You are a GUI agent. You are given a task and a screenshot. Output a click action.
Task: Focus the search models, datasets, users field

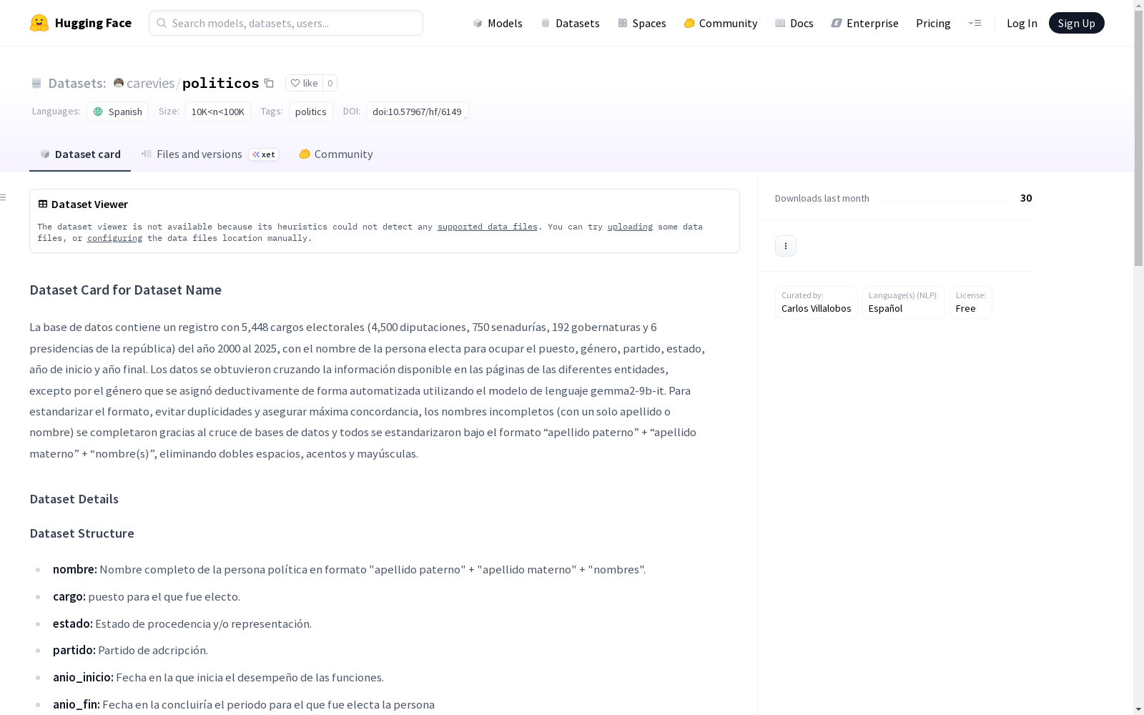[286, 23]
